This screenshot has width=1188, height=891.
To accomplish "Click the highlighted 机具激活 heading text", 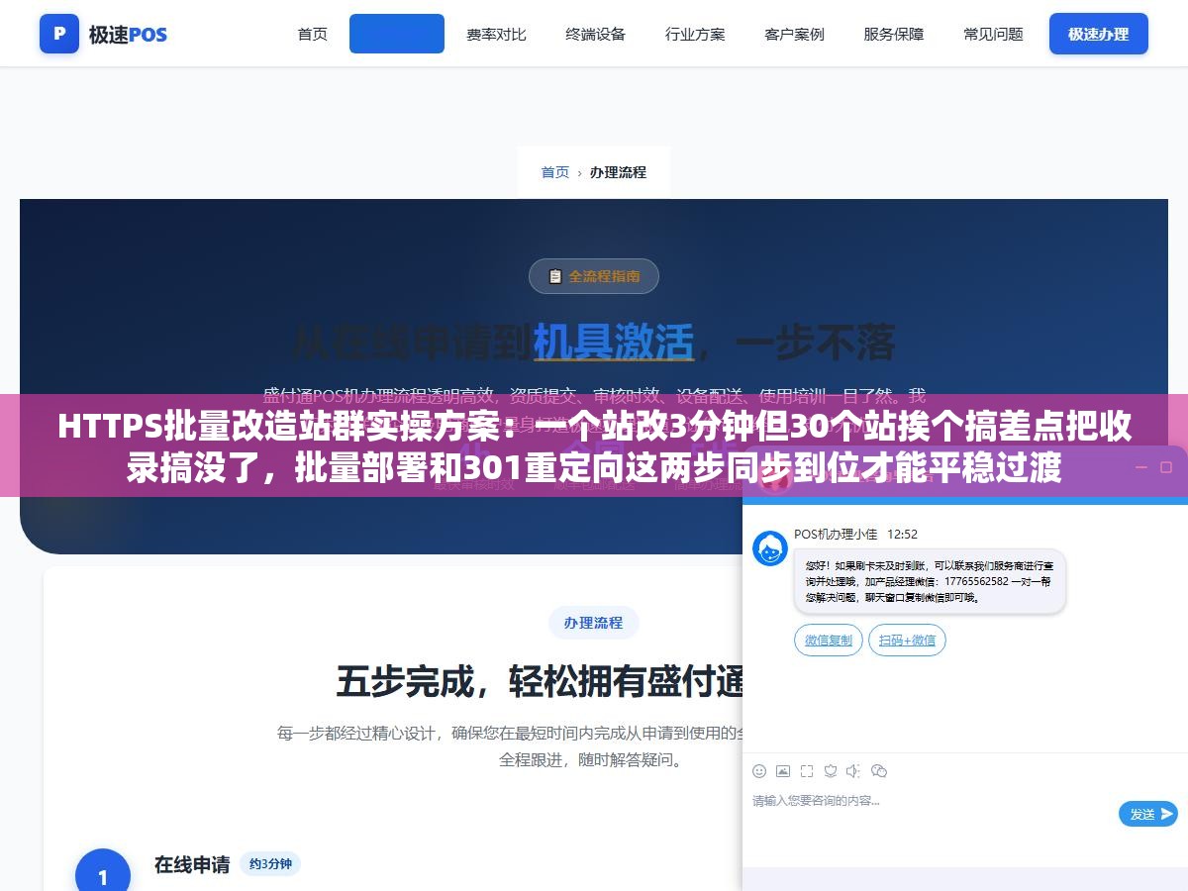I will coord(614,343).
